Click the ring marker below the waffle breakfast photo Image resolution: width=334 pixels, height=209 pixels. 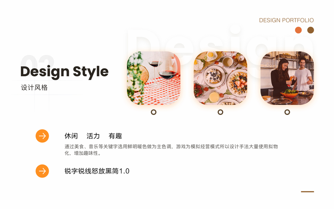tap(221, 112)
